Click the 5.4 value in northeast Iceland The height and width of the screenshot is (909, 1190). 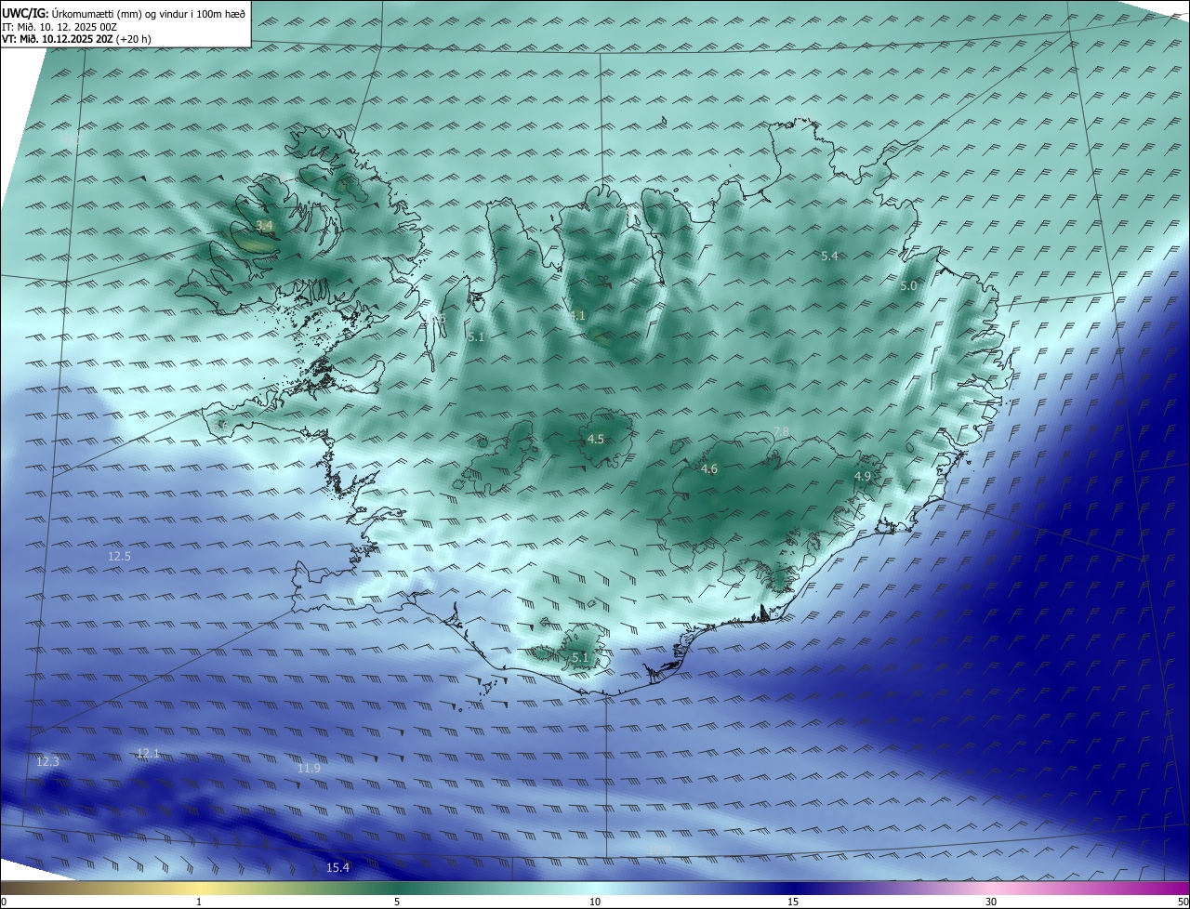pos(829,256)
